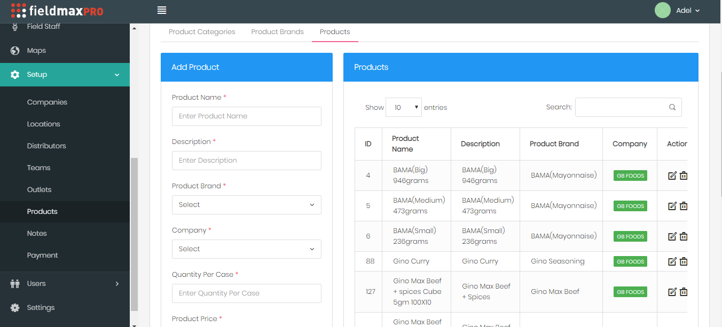Viewport: 722px width, 327px height.
Task: Click the fieldmaxPRO logo
Action: pyautogui.click(x=57, y=11)
